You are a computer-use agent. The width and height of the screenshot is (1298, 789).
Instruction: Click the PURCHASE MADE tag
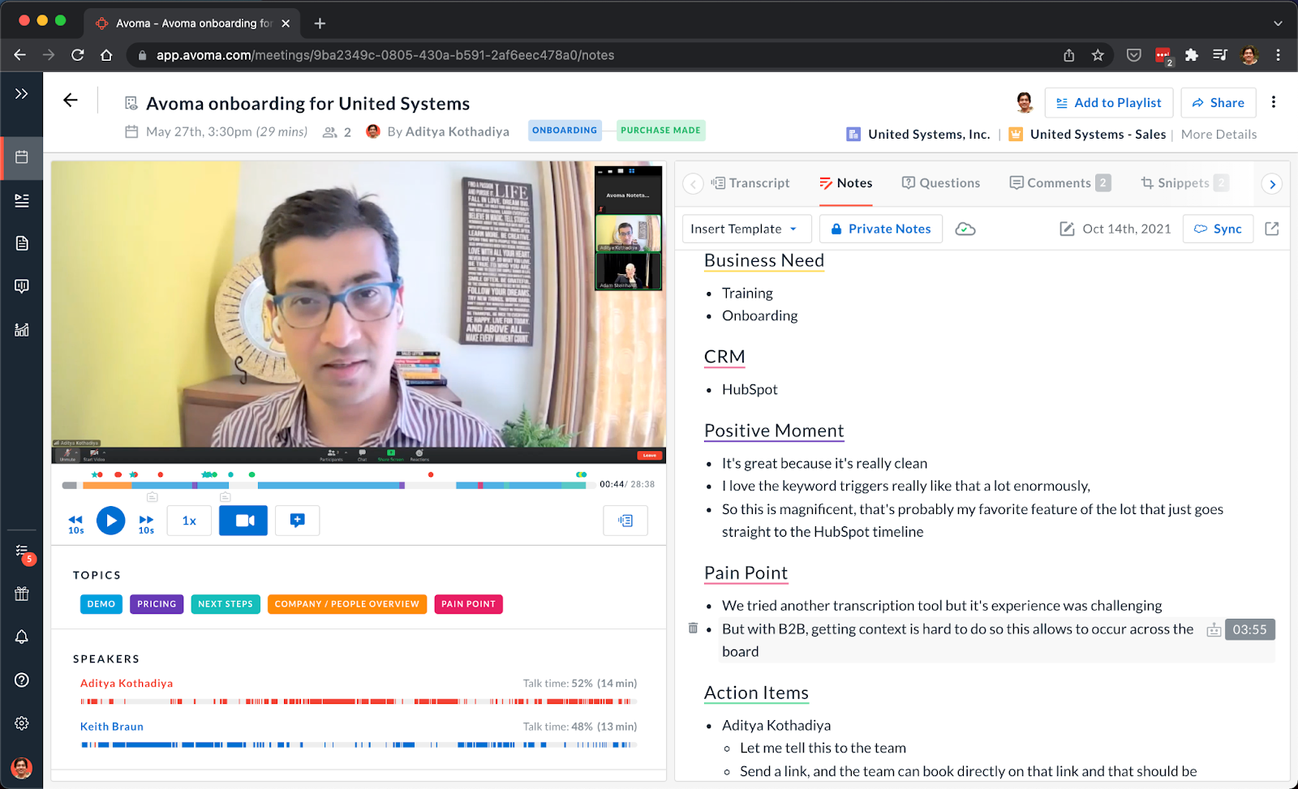pos(660,131)
